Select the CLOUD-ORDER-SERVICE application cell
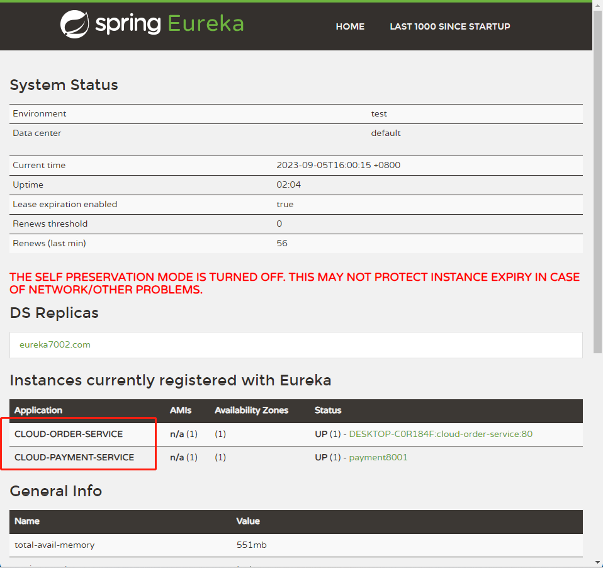The height and width of the screenshot is (568, 603). (69, 434)
